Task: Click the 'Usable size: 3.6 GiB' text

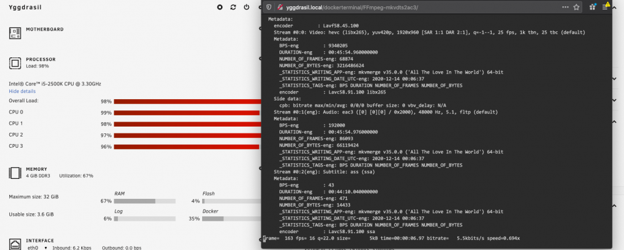Action: (31, 214)
